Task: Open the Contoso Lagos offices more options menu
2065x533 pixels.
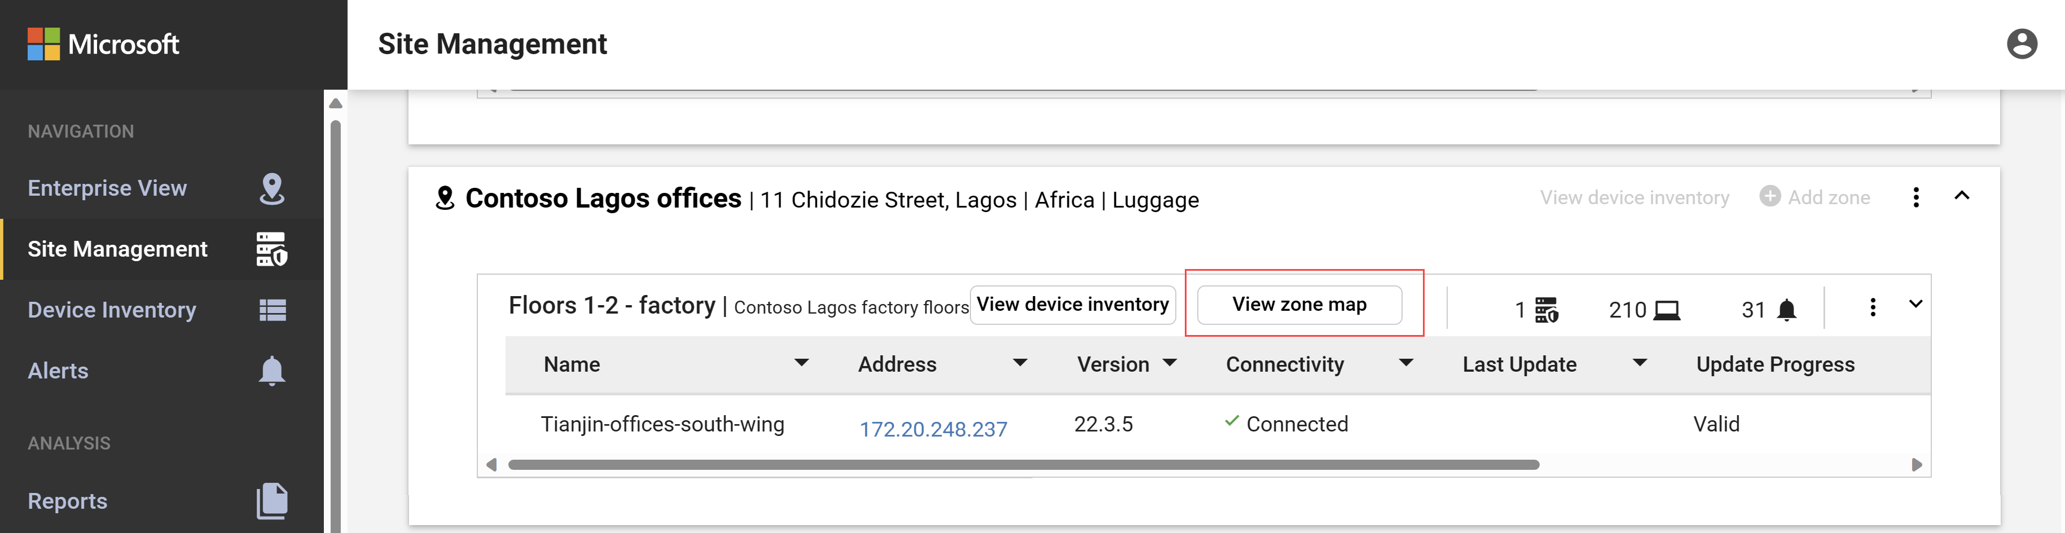Action: [x=1915, y=197]
